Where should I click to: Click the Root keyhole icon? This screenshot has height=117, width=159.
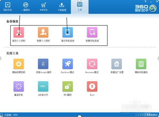coord(92,86)
